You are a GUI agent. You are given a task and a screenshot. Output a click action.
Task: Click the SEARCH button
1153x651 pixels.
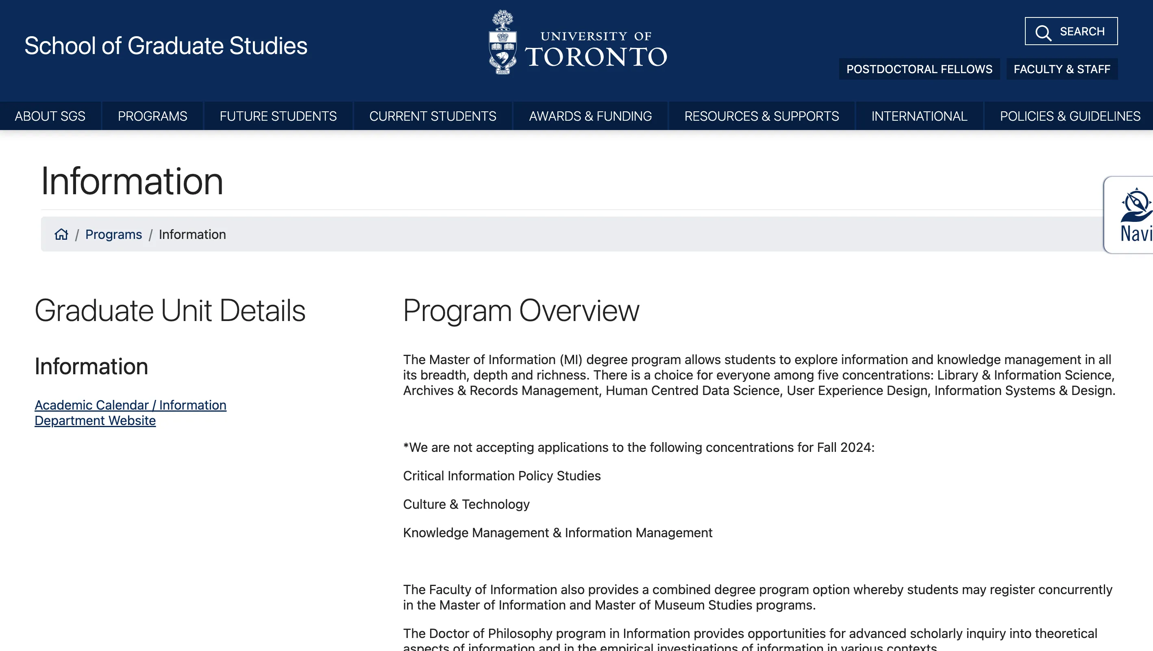tap(1081, 31)
